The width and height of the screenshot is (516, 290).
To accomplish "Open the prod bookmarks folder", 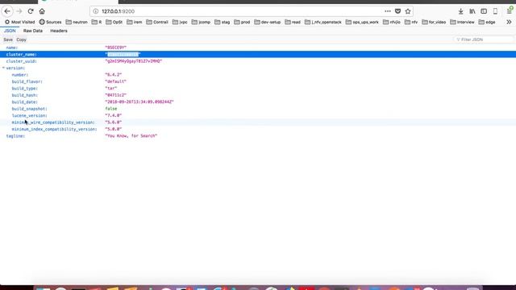I will (x=242, y=22).
